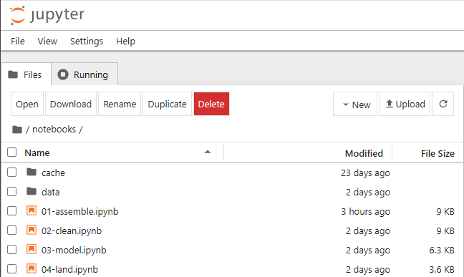Viewport: 464px width, 277px height.
Task: Click the root folder icon in breadcrumb
Action: 17,130
